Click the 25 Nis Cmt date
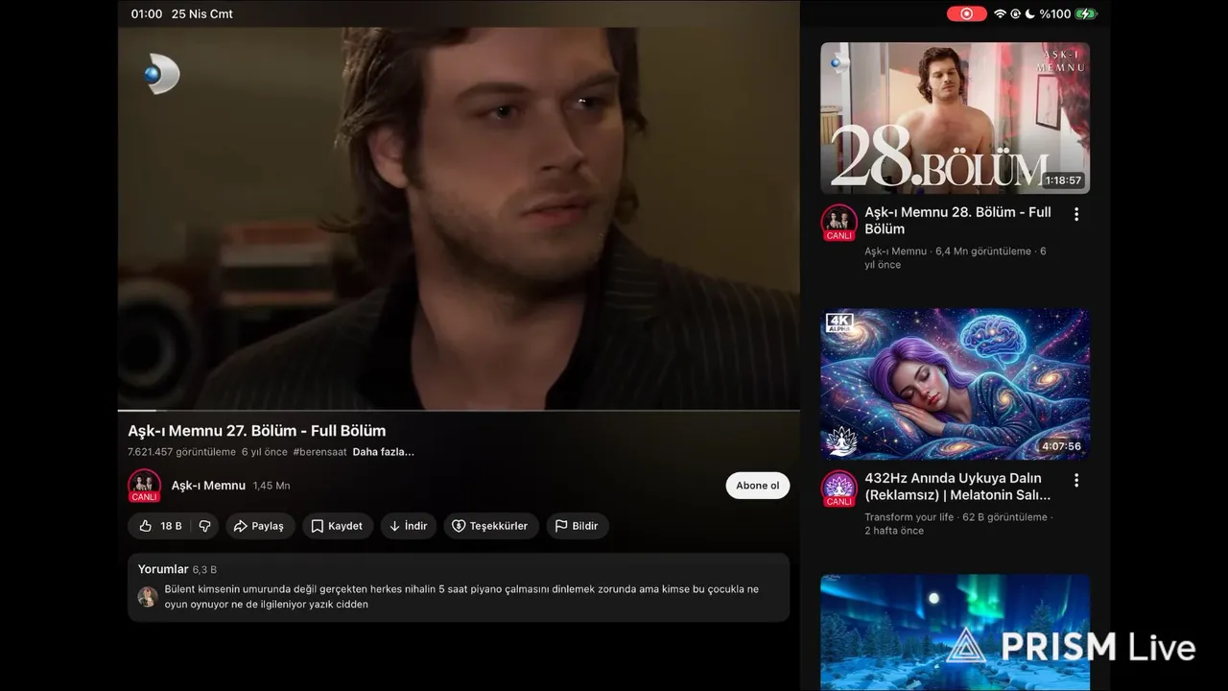The image size is (1228, 691). pos(202,13)
